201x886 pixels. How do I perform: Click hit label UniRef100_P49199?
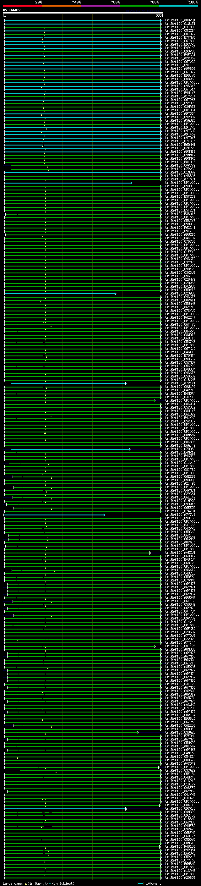tap(180, 48)
